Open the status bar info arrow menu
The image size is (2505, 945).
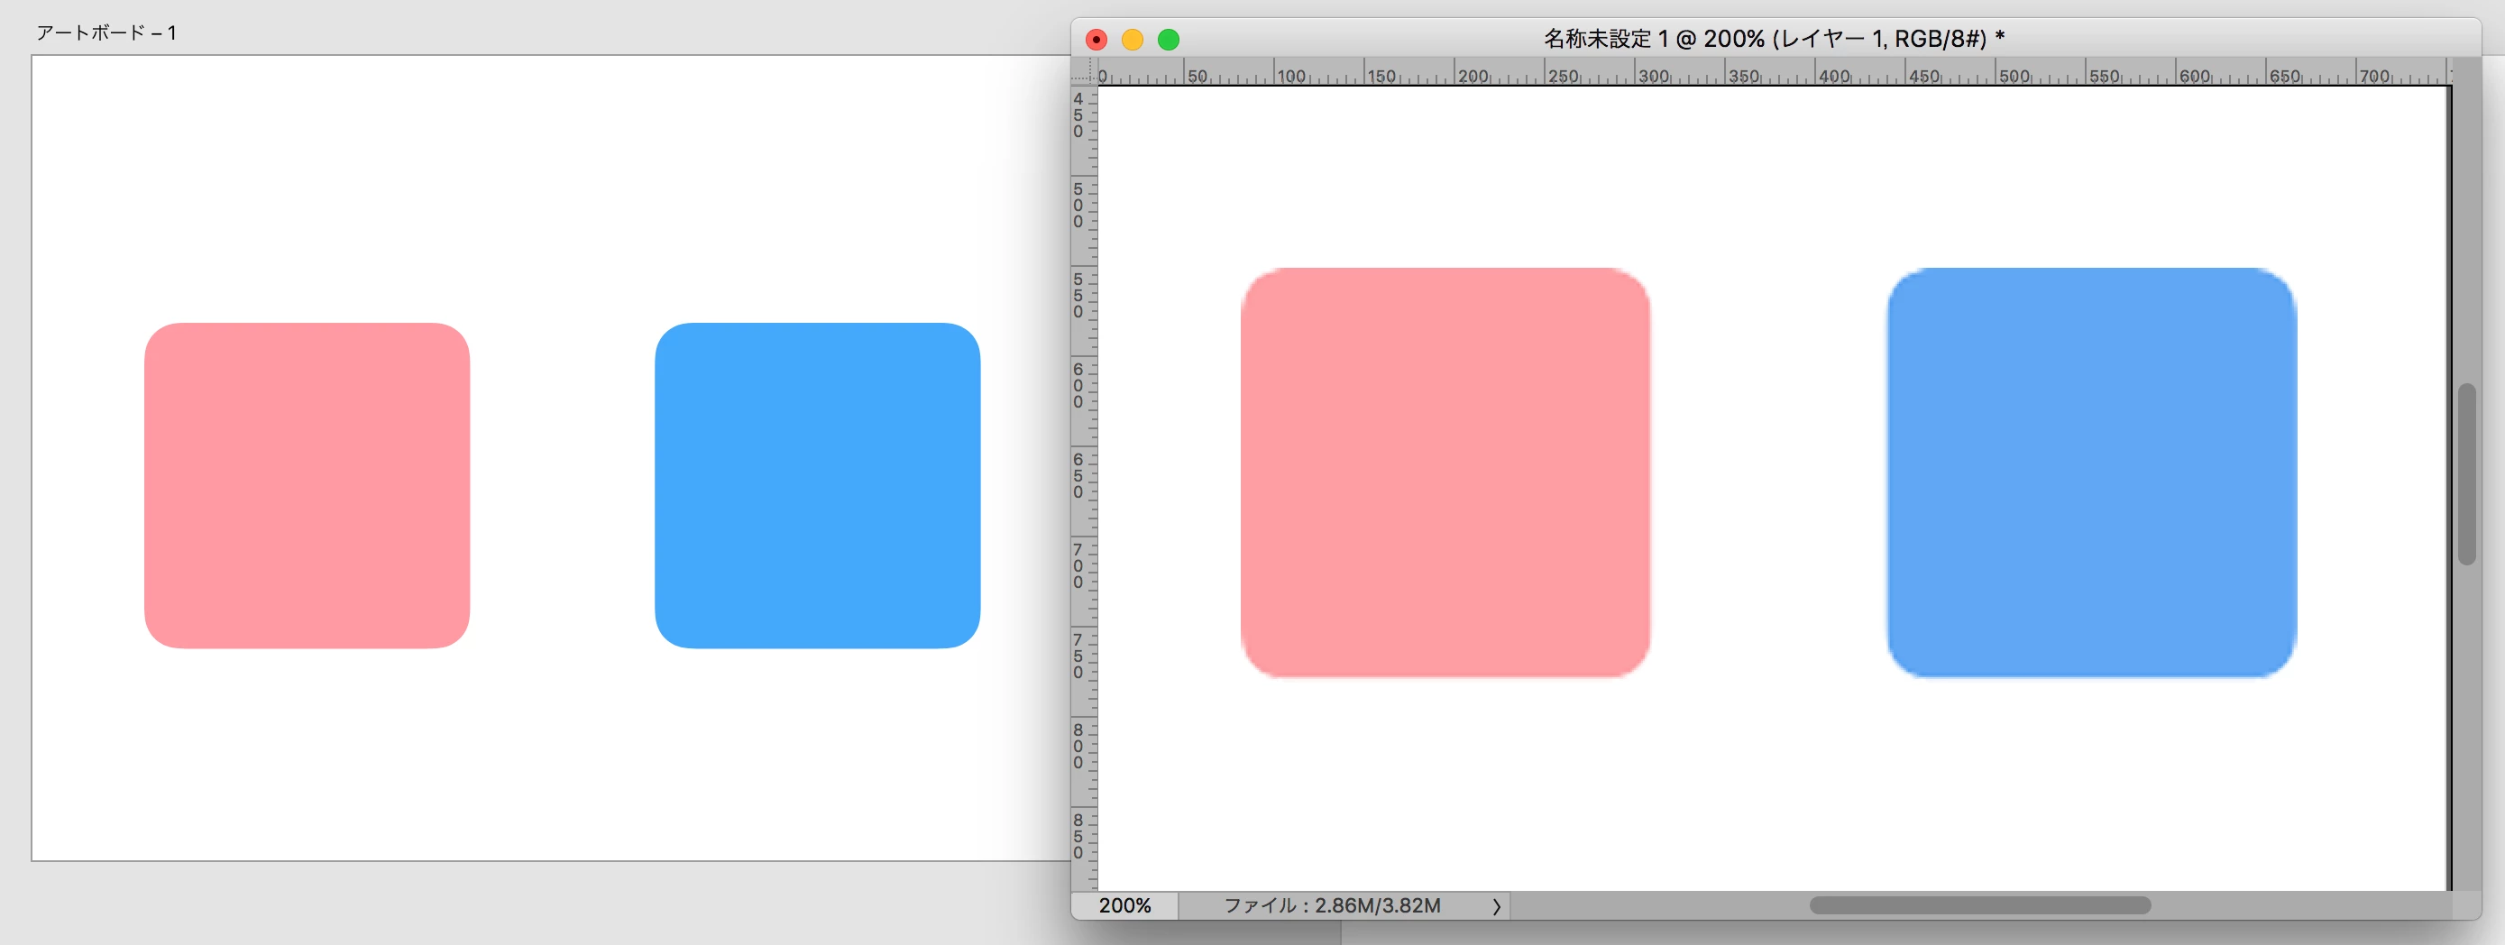pos(1497,906)
